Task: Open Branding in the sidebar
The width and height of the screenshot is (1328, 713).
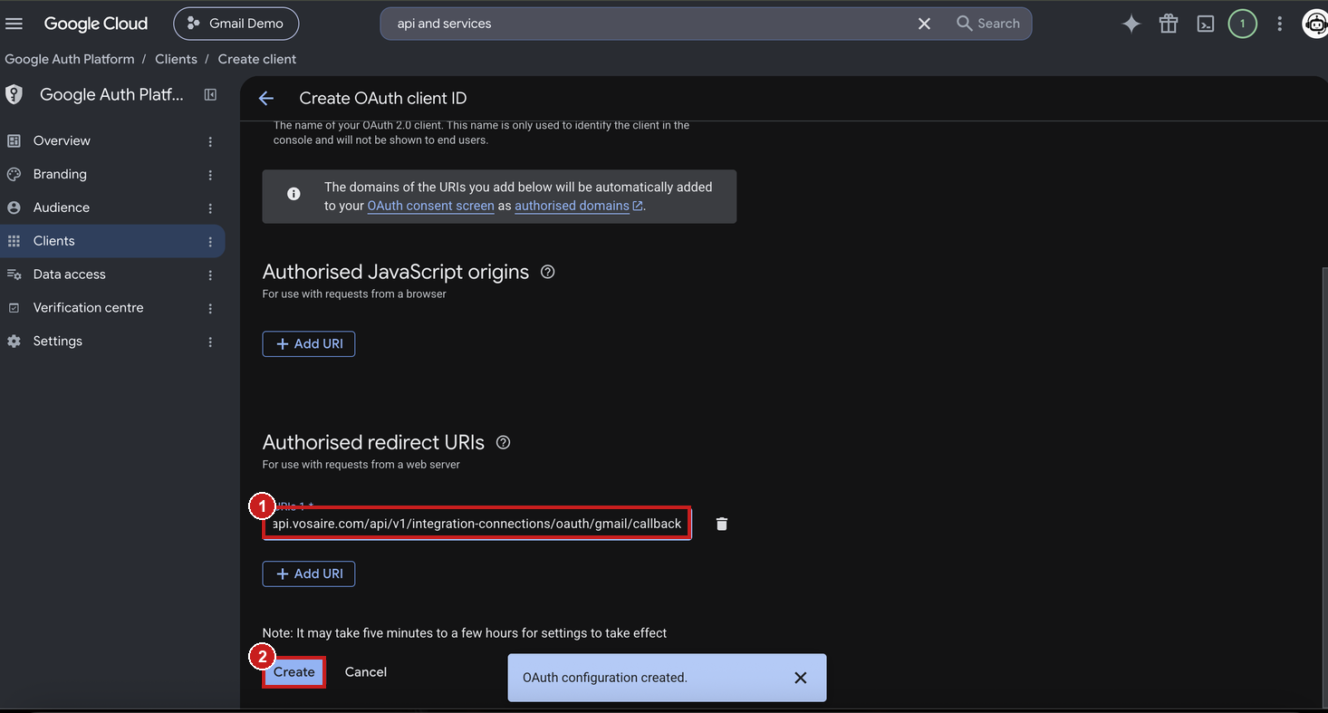Action: click(112, 174)
